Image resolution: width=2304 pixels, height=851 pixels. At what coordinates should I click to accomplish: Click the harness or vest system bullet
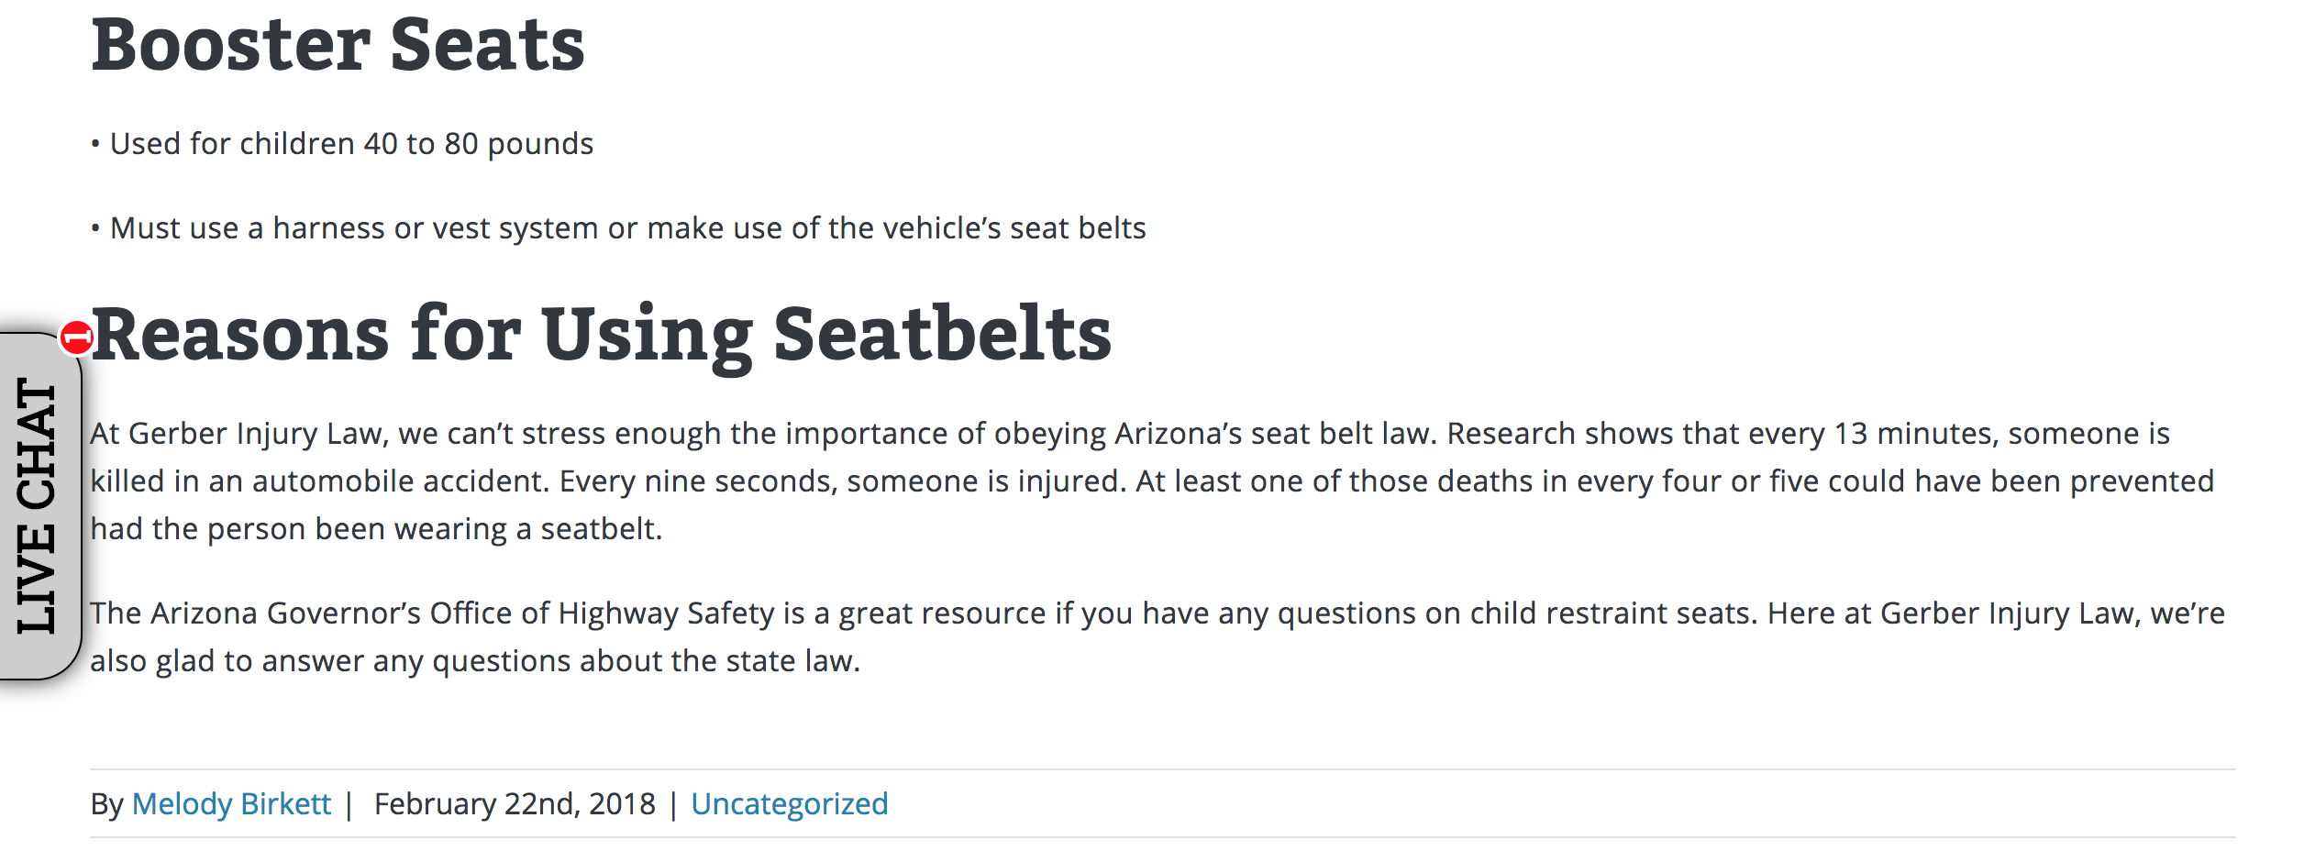[x=618, y=228]
